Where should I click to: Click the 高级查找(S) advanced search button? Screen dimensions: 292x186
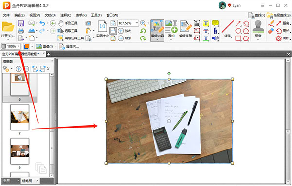pyautogui.click(x=278, y=15)
